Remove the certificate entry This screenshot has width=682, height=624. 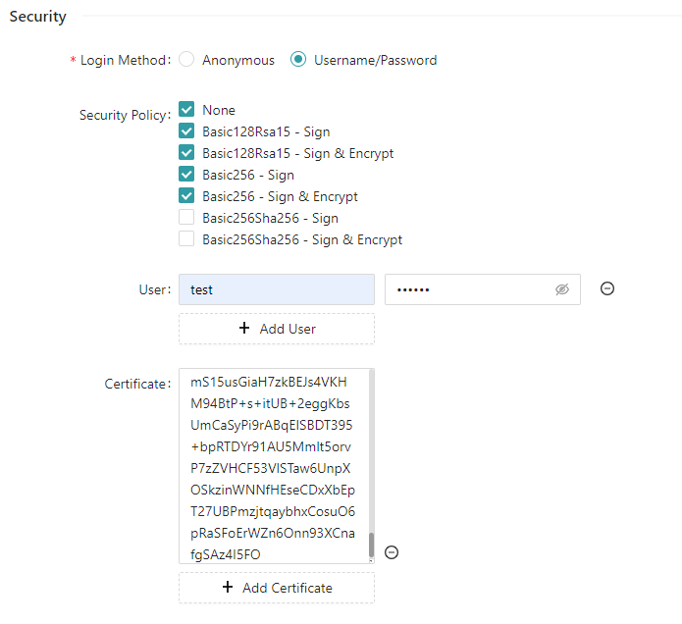tap(391, 552)
